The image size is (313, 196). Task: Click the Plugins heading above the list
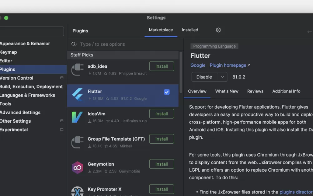(80, 31)
